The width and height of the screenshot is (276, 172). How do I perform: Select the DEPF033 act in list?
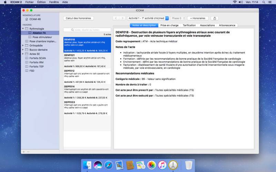[x=87, y=107]
